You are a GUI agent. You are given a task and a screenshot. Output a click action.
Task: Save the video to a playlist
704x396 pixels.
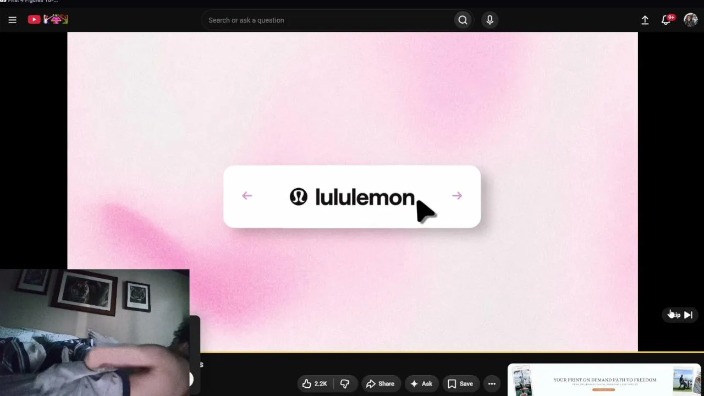[x=460, y=384]
